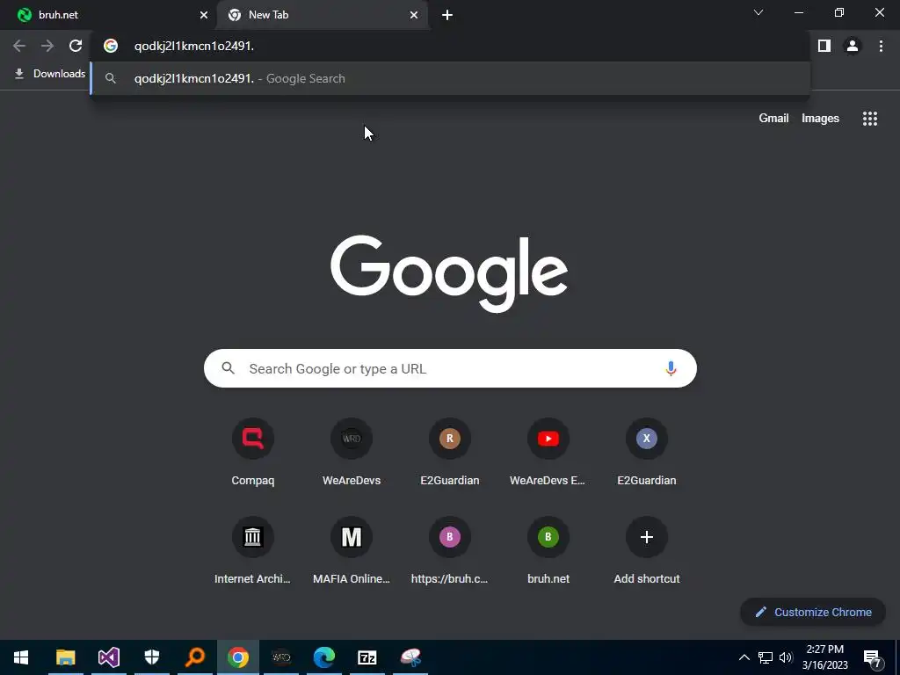Open network status tray icon
The image size is (900, 675).
pyautogui.click(x=766, y=657)
